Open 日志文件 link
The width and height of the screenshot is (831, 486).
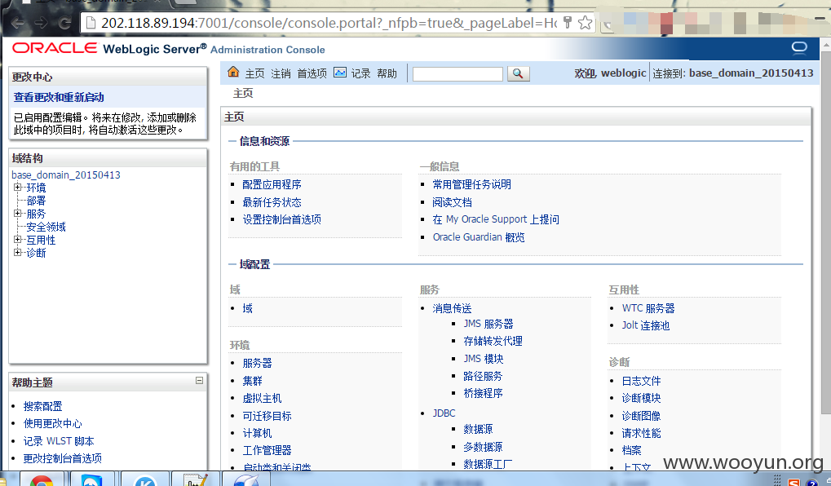click(641, 381)
